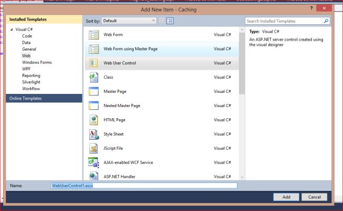Select the Silverlight category

pyautogui.click(x=31, y=82)
